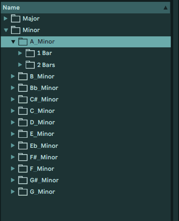
Task: Expand the F#_Minor folder arrow
Action: [13, 157]
